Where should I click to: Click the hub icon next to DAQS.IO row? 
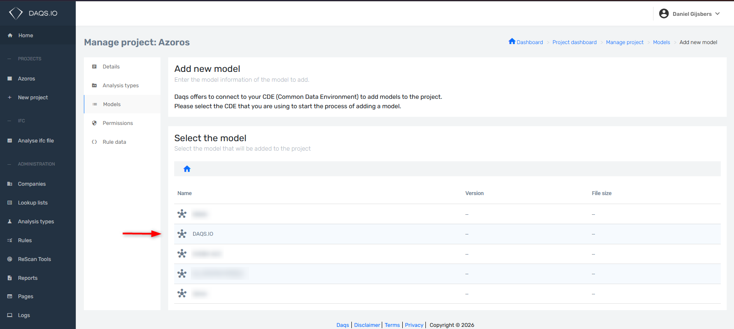(182, 234)
